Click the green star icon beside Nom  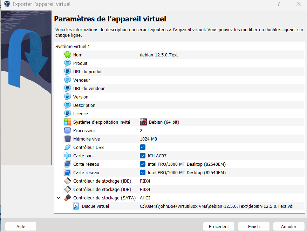68,55
